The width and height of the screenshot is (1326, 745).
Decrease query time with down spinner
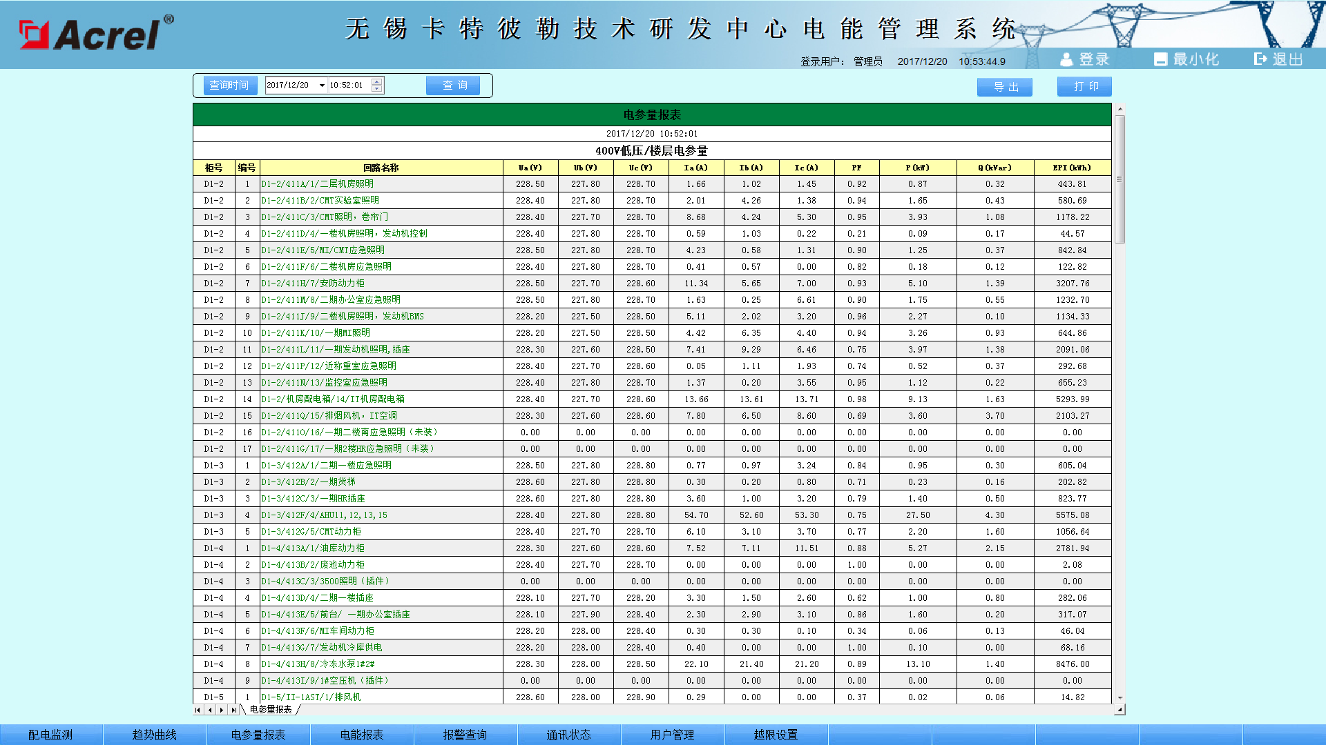pyautogui.click(x=376, y=89)
